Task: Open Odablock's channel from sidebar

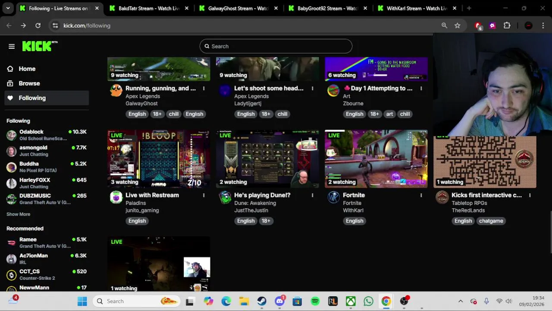Action: pos(47,135)
